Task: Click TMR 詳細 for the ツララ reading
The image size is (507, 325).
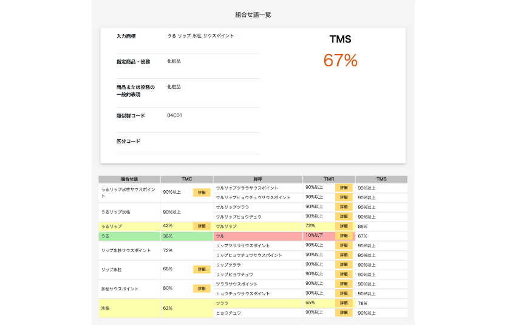Action: point(343,303)
